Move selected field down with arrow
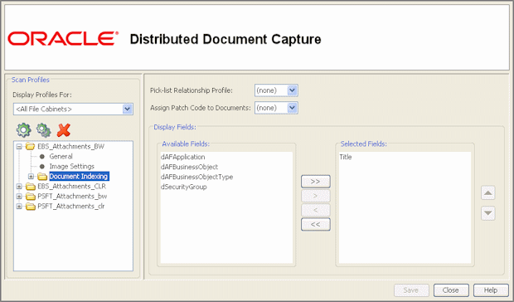This screenshot has height=302, width=514. click(487, 213)
